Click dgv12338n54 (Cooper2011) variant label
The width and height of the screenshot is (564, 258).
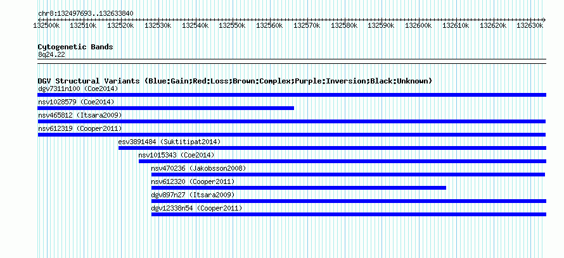pos(196,208)
